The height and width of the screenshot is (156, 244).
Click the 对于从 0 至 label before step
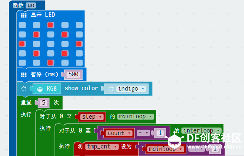click(x=56, y=116)
